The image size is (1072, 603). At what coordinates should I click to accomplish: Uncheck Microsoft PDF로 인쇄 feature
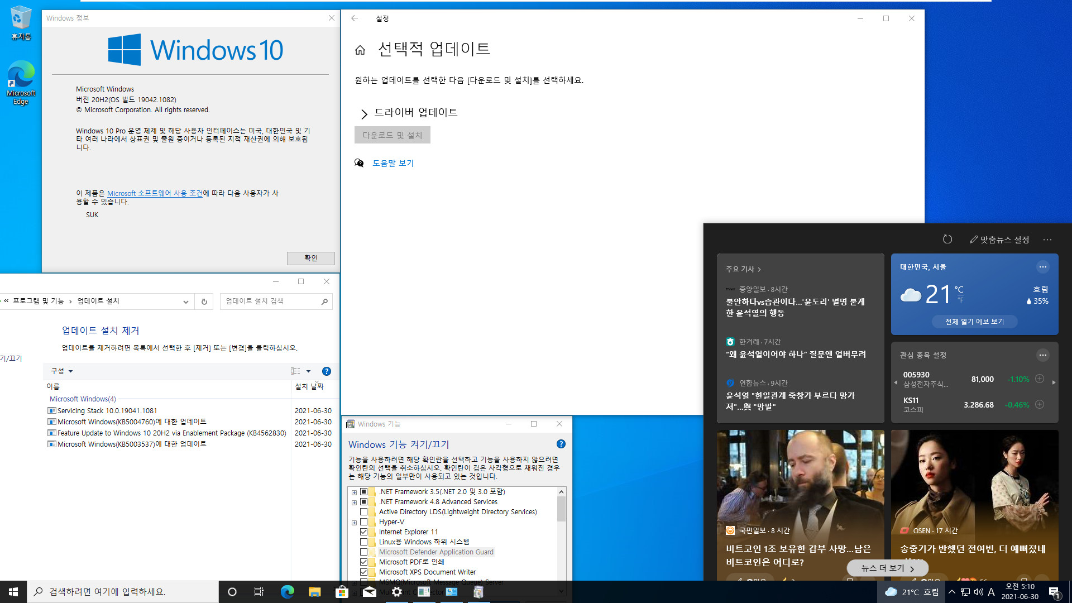tap(363, 562)
